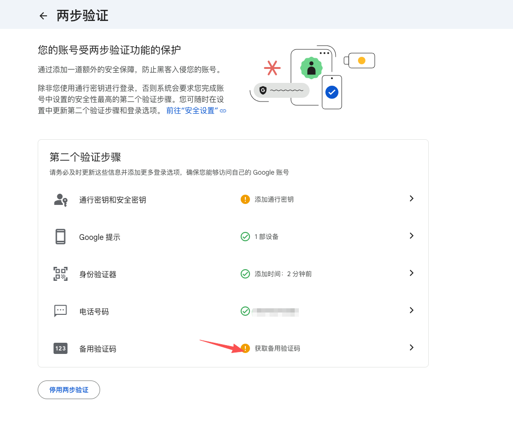The height and width of the screenshot is (421, 513).
Task: Go back using the arrow beside 两步验证
Action: [43, 16]
